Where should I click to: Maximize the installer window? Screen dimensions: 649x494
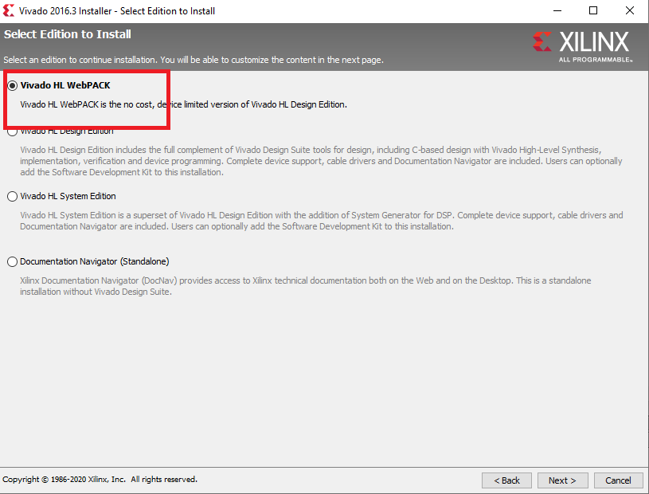(593, 11)
